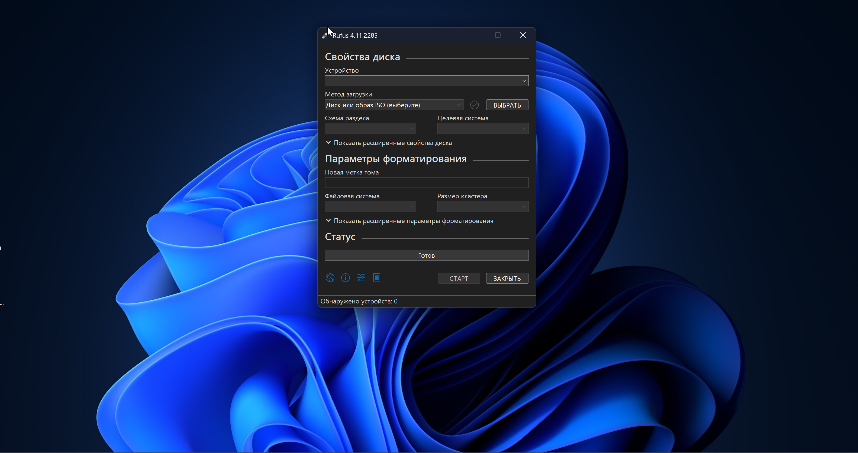Click the Rufus 4.11.2285 title text
858x453 pixels.
[355, 35]
